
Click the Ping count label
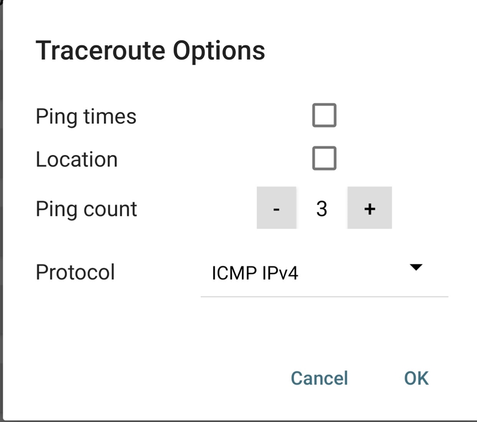pyautogui.click(x=86, y=209)
